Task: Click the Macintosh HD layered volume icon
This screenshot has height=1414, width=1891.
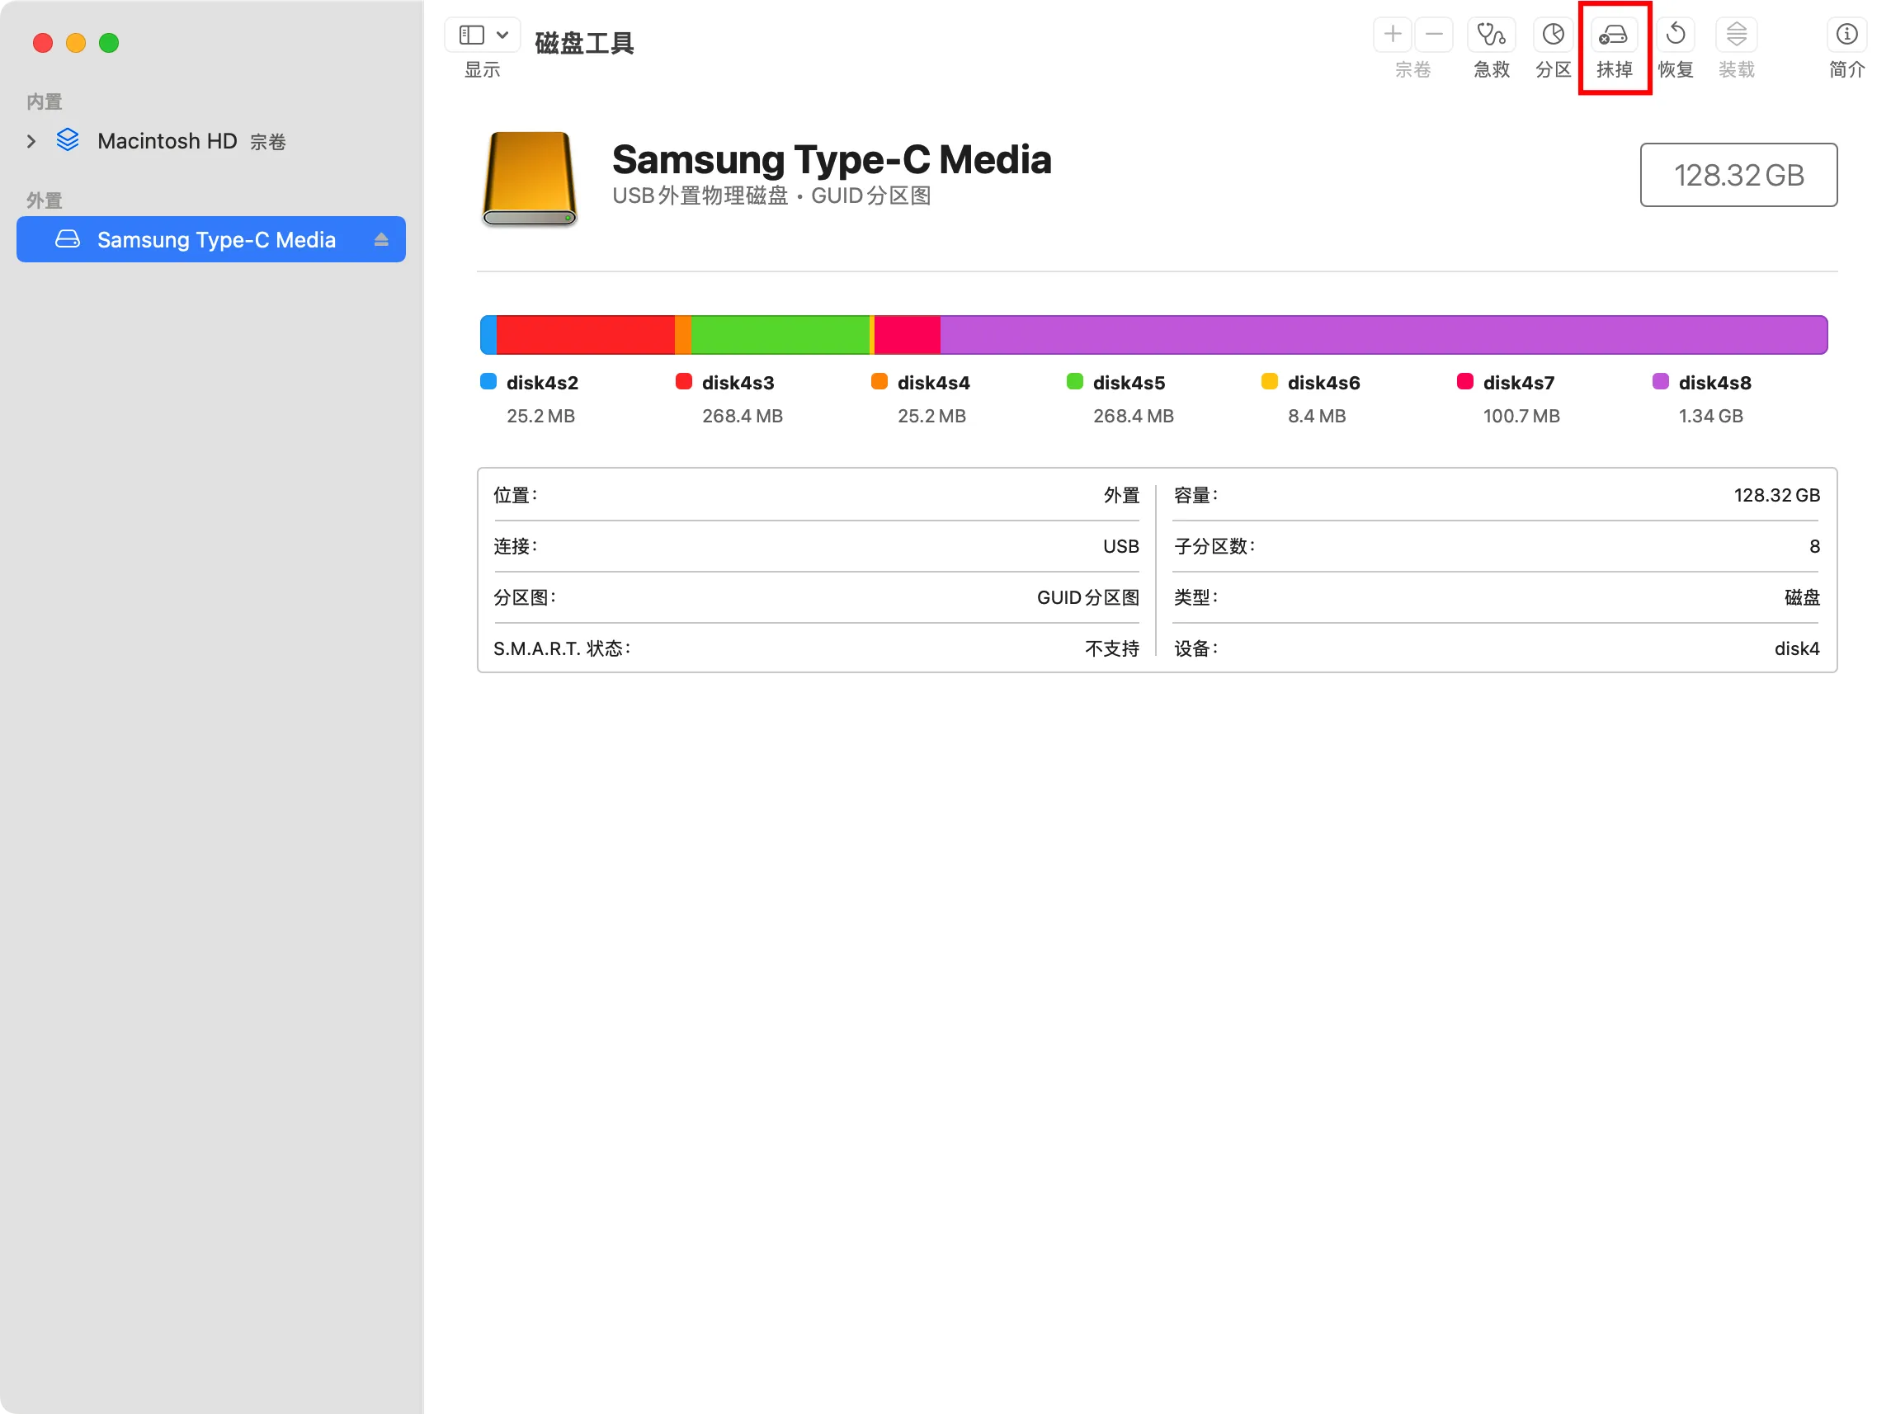Action: (68, 140)
